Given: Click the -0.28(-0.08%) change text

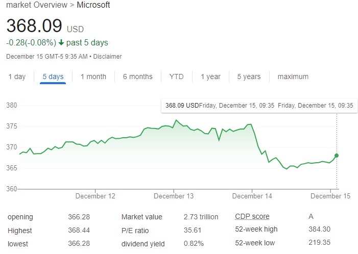Looking at the screenshot, I should point(31,43).
